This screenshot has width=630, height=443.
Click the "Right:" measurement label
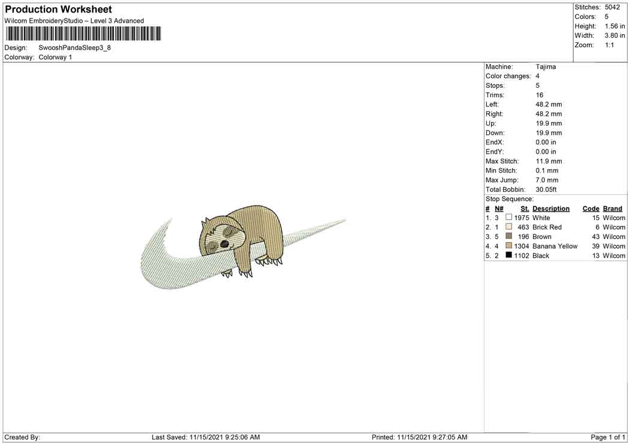pos(494,114)
